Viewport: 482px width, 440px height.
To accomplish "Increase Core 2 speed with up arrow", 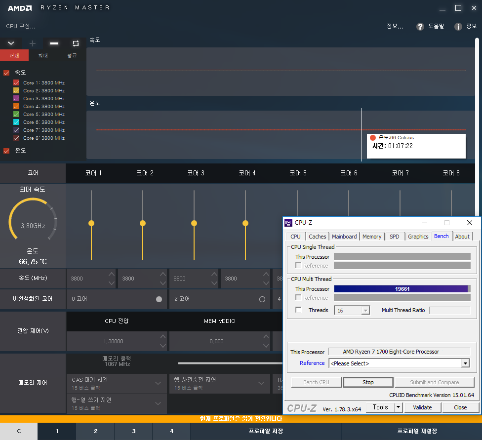I will (163, 274).
